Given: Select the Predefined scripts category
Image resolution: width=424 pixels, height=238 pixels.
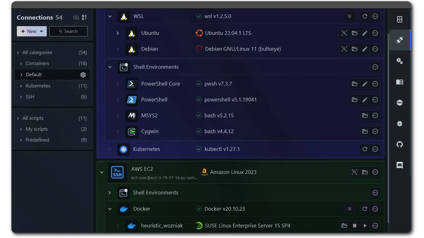Looking at the screenshot, I should (x=37, y=140).
